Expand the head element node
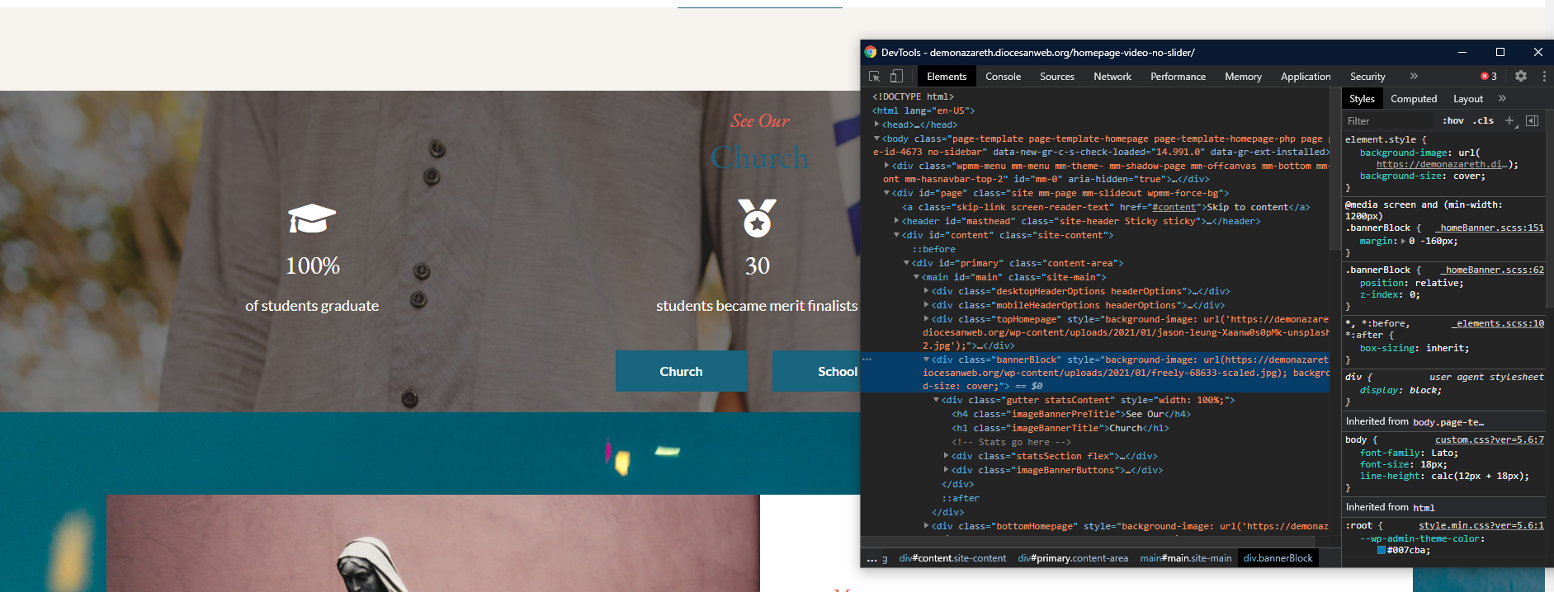Screen dimensions: 1554x592 click(876, 125)
